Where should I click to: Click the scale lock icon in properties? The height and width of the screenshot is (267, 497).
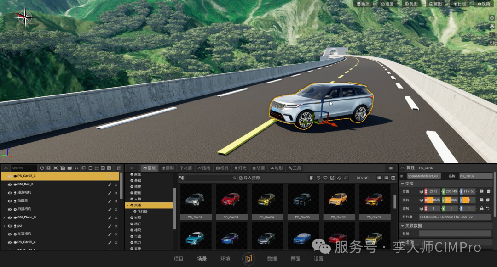click(482, 209)
